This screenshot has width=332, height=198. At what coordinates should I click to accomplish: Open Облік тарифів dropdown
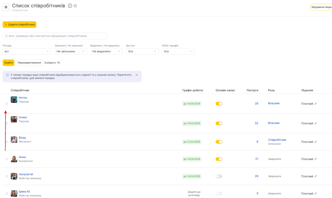pos(178,52)
